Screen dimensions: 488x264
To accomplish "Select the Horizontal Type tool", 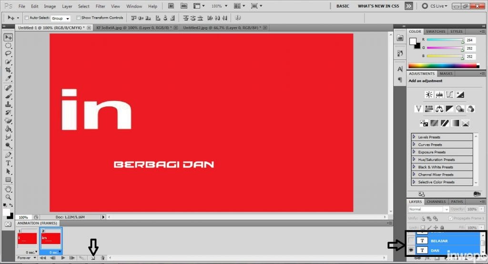I will (x=8, y=163).
